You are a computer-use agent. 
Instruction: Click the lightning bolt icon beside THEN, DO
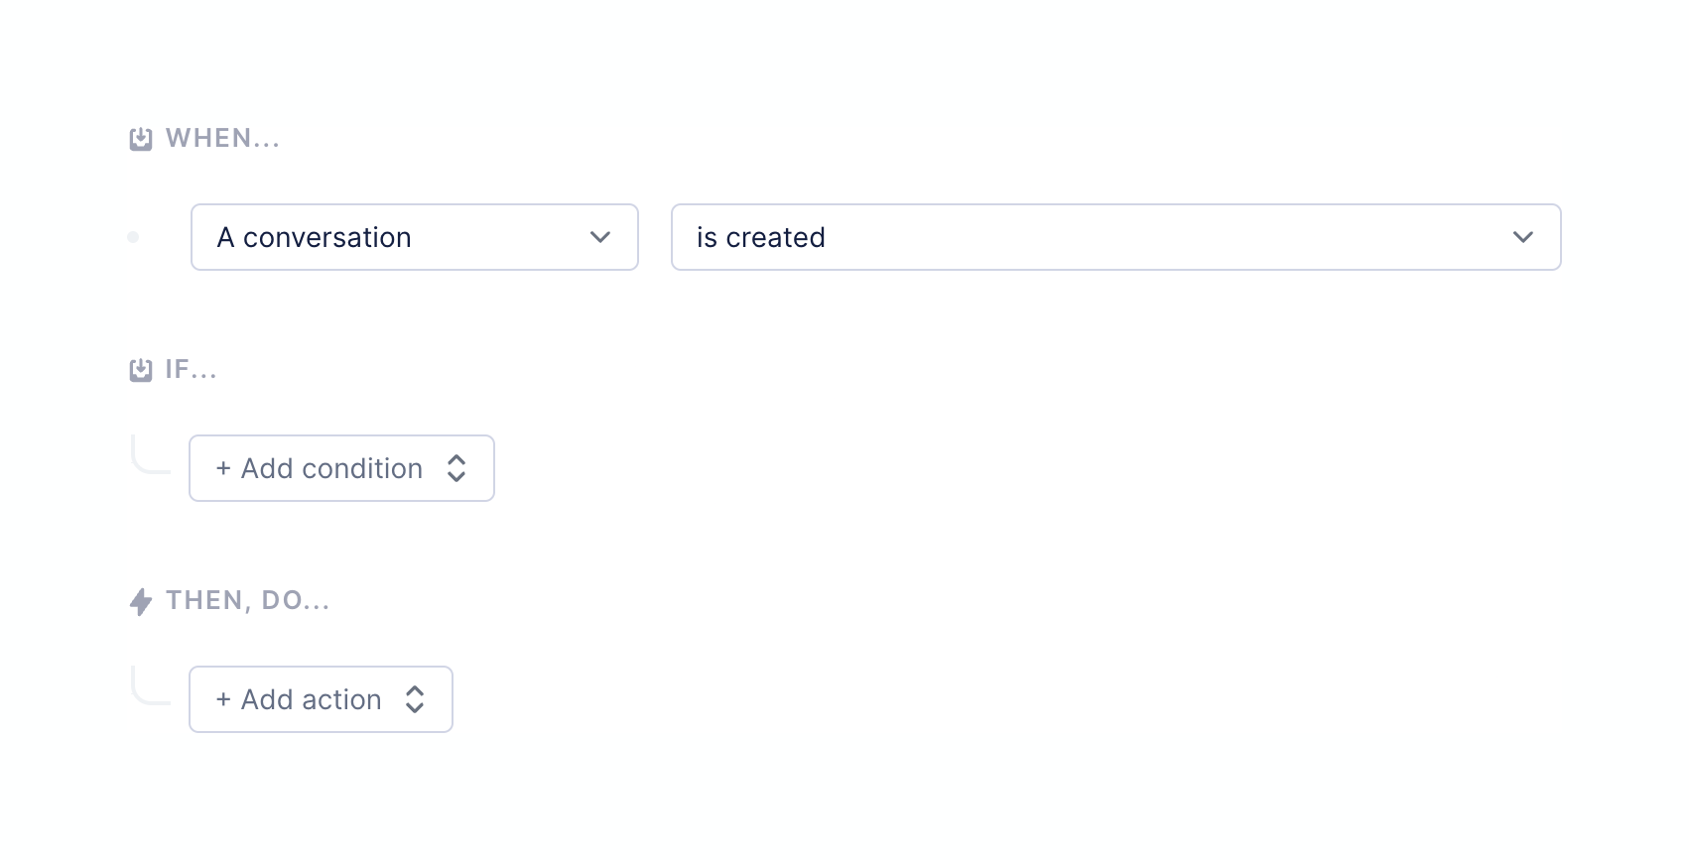pyautogui.click(x=141, y=601)
